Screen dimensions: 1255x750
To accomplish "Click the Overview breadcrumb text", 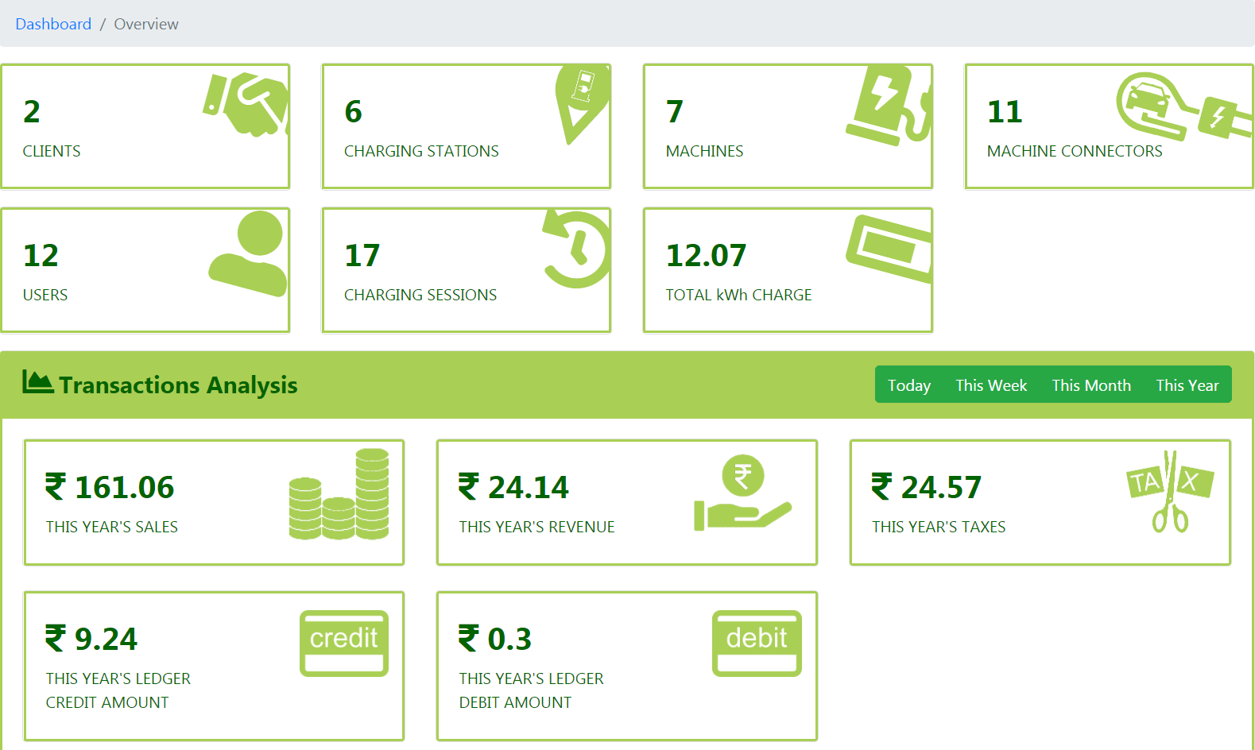I will pyautogui.click(x=146, y=24).
